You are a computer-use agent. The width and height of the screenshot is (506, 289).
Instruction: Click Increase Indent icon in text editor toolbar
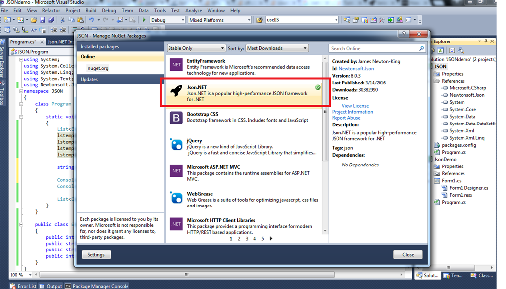click(x=63, y=30)
